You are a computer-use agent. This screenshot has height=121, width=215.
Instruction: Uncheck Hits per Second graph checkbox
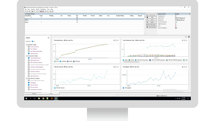(29, 85)
